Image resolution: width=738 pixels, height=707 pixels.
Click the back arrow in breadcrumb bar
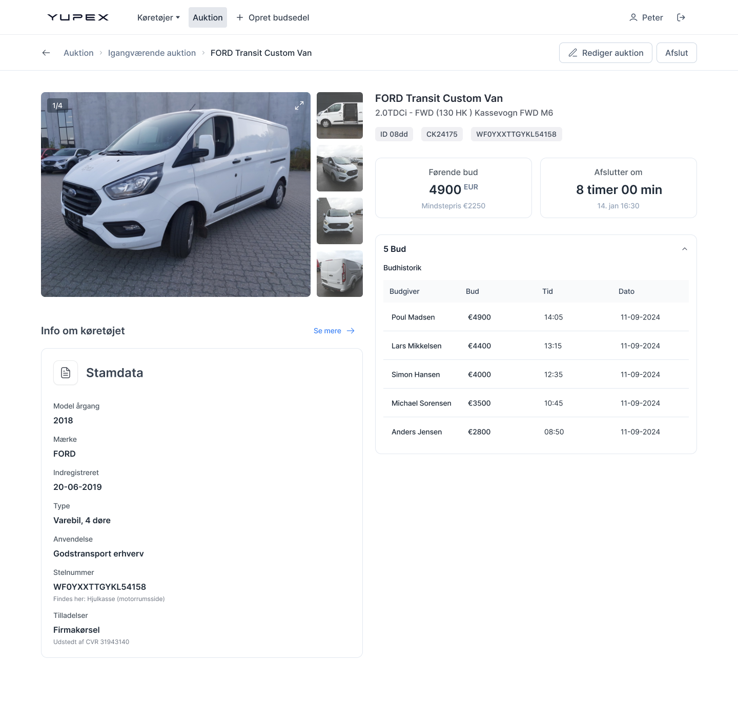click(46, 53)
